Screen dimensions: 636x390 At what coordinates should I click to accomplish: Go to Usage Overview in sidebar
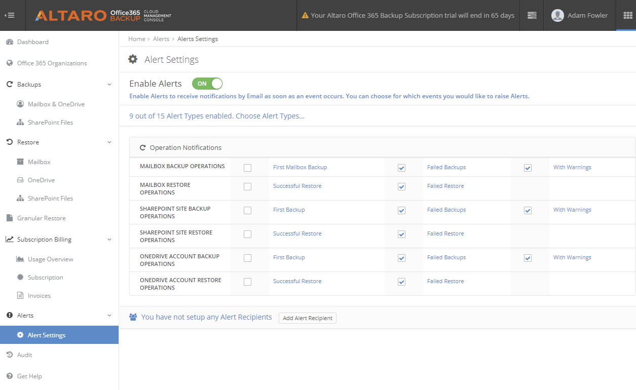51,259
